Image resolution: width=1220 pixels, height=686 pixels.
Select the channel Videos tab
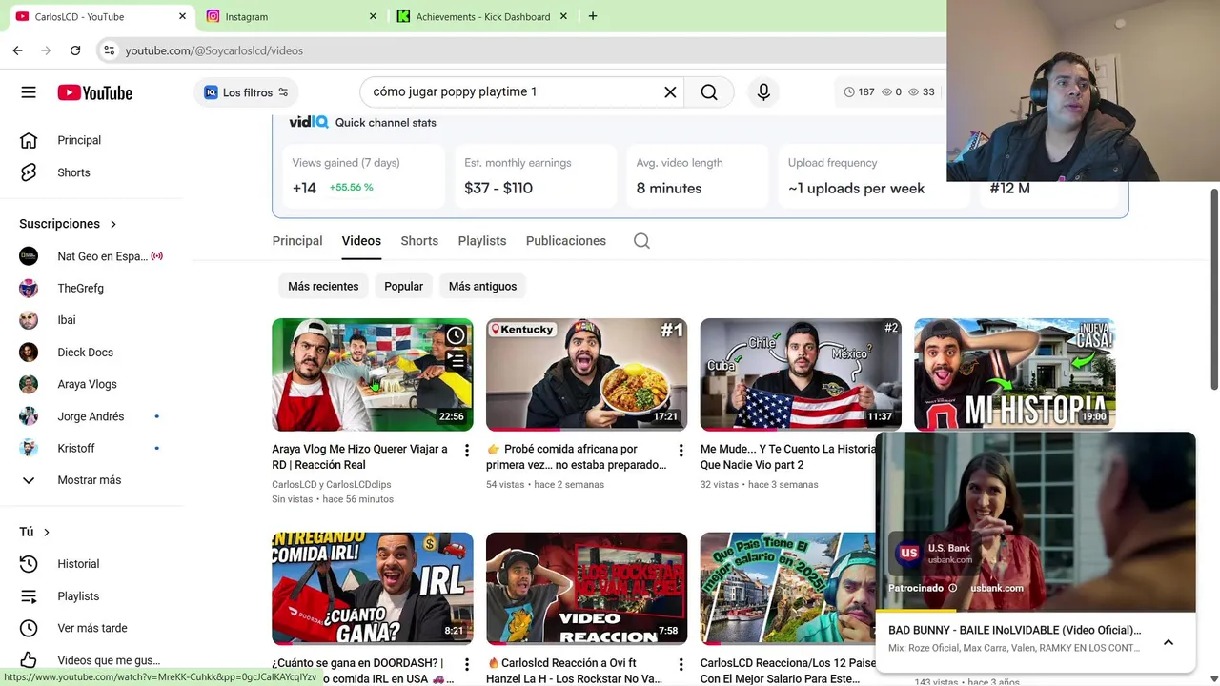361,241
